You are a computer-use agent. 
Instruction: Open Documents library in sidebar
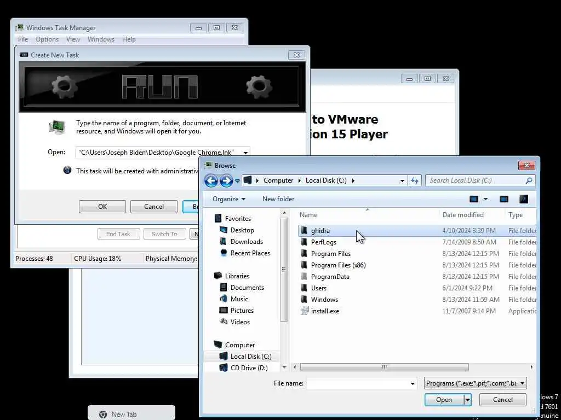click(247, 288)
